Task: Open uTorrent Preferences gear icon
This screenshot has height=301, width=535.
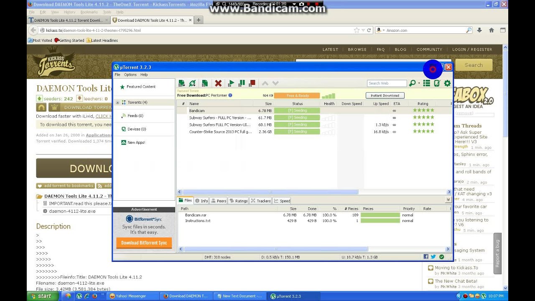Action: 447,83
